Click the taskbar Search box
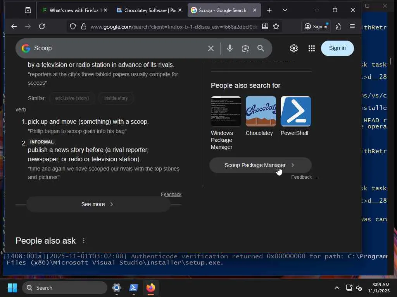Image resolution: width=397 pixels, height=297 pixels. [x=65, y=288]
